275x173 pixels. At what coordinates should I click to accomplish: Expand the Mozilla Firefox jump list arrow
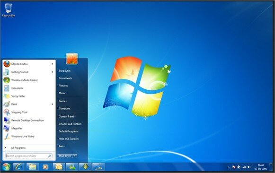(52, 64)
